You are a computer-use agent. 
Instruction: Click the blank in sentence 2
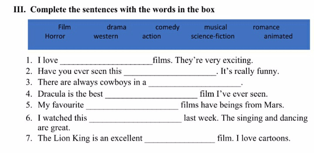(x=170, y=73)
